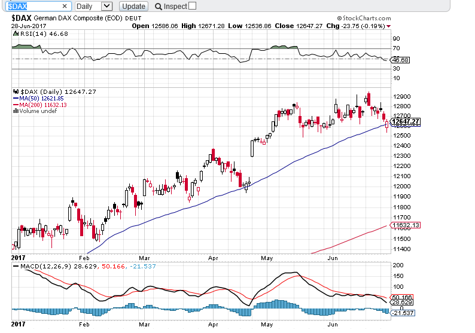
Task: Open the Daily period dropdown
Action: click(93, 6)
